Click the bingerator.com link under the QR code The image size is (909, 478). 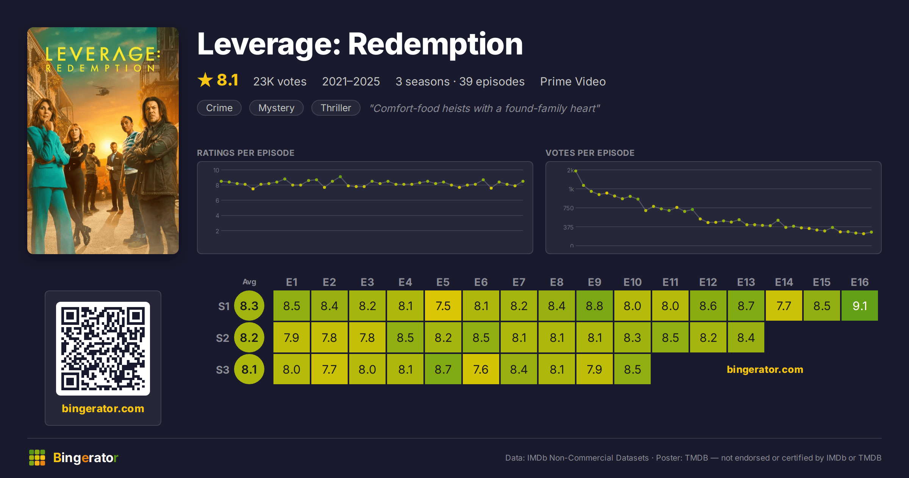pyautogui.click(x=103, y=408)
